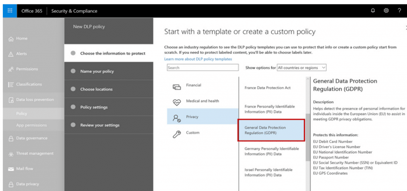This screenshot has height=191, width=407.
Task: Click the Medical and health heart icon
Action: (x=177, y=103)
